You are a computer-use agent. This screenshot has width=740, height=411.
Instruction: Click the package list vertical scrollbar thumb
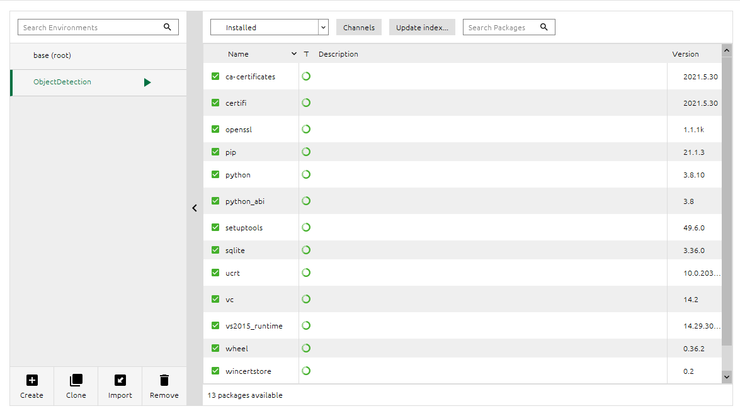[x=727, y=201]
